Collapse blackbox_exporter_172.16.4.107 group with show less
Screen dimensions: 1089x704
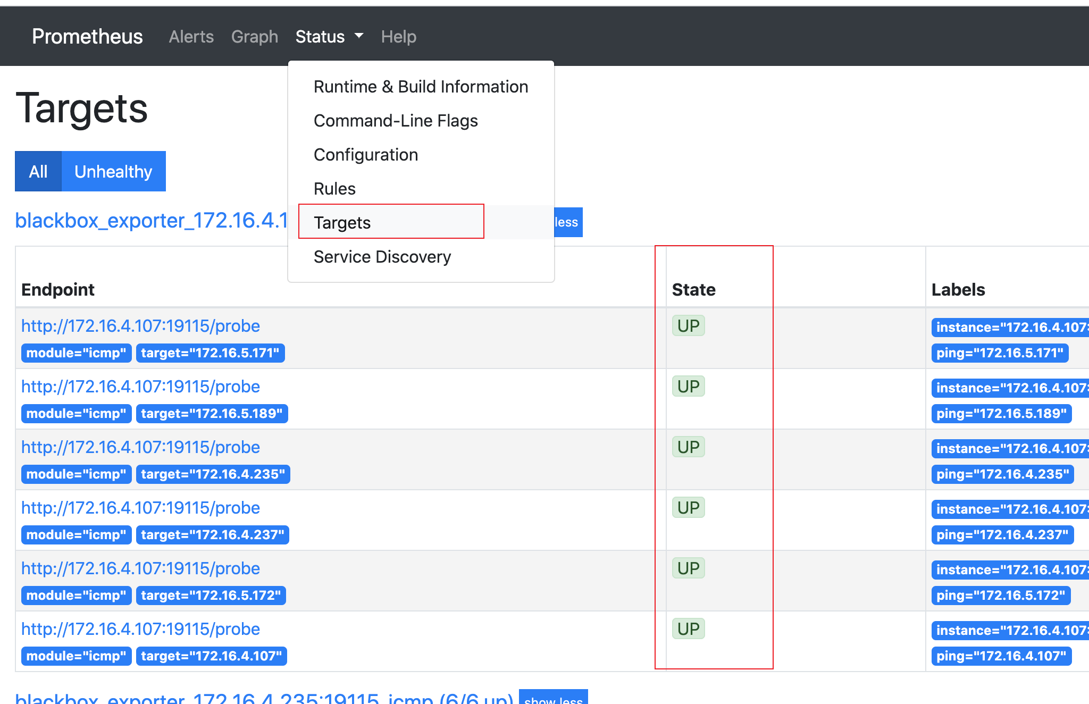[567, 222]
